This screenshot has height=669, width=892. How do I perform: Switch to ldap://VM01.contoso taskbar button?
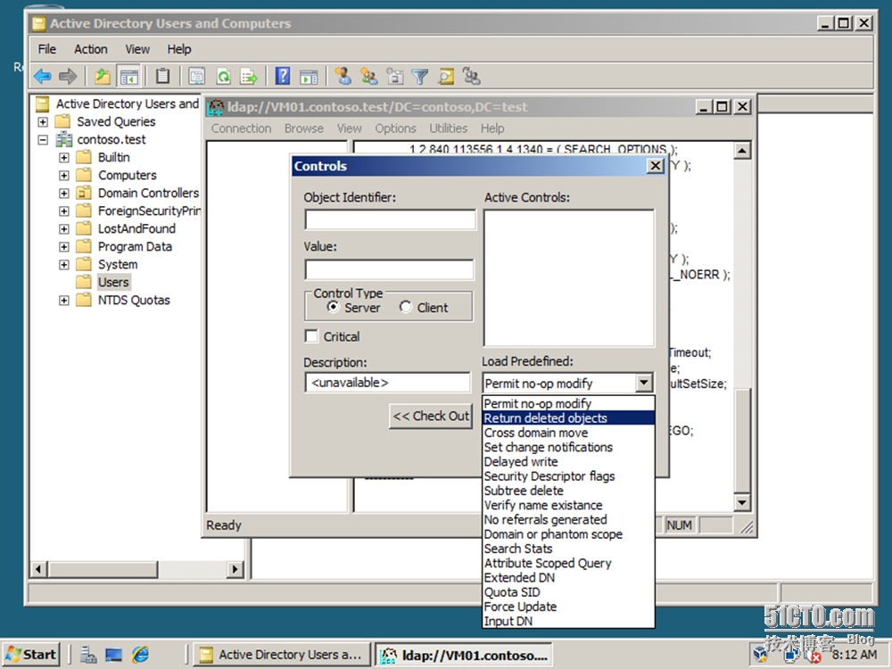[x=464, y=655]
